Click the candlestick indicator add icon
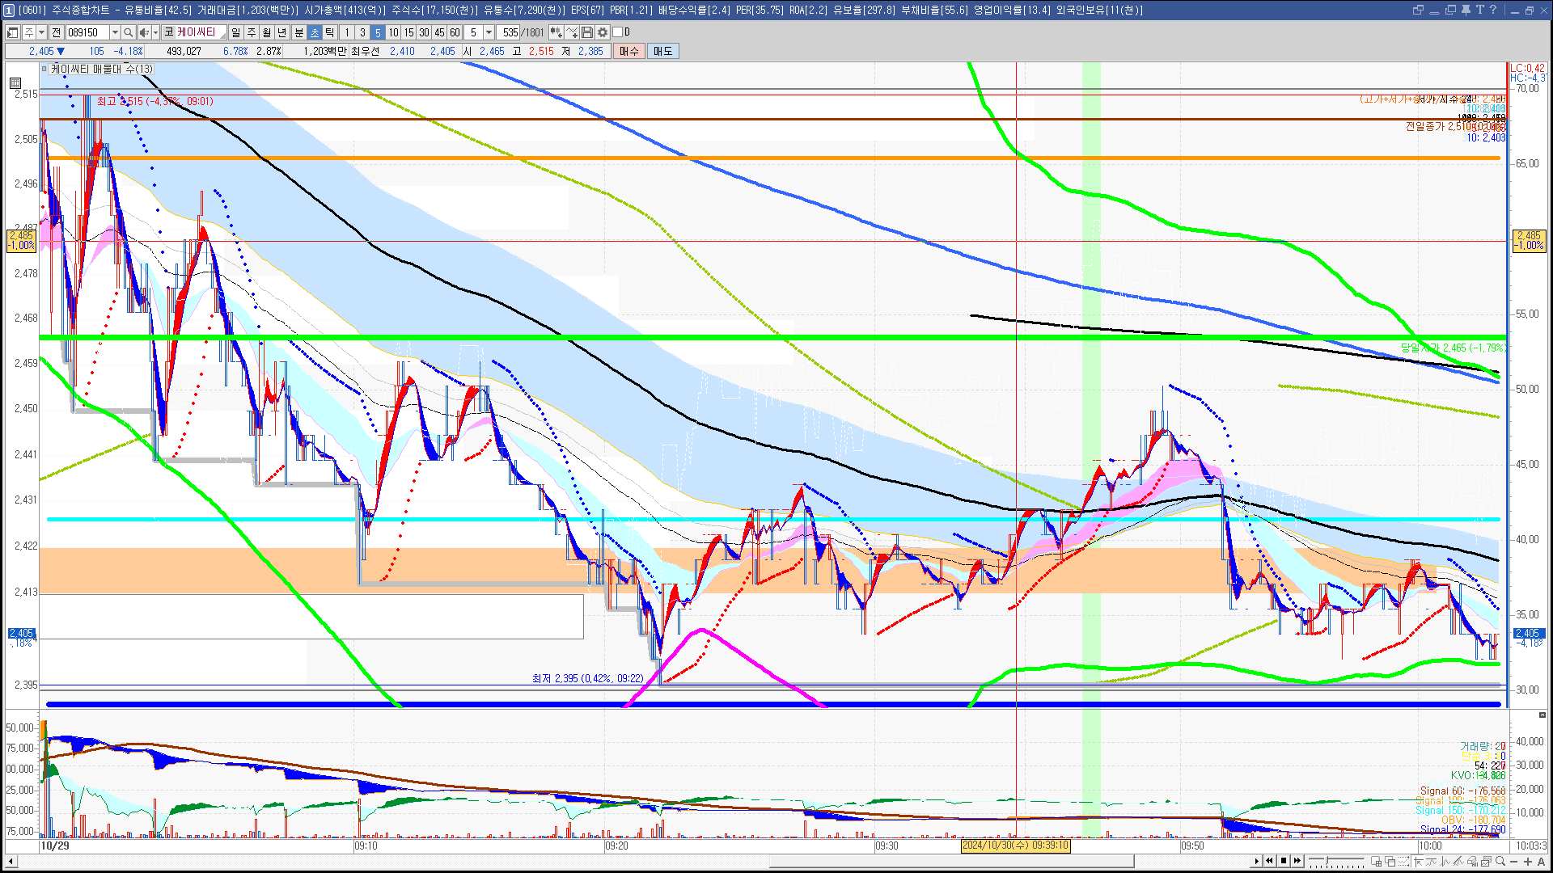The width and height of the screenshot is (1553, 873). (x=556, y=32)
